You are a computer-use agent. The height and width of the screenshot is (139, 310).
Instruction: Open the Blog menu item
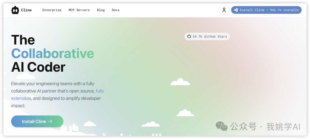click(x=101, y=10)
